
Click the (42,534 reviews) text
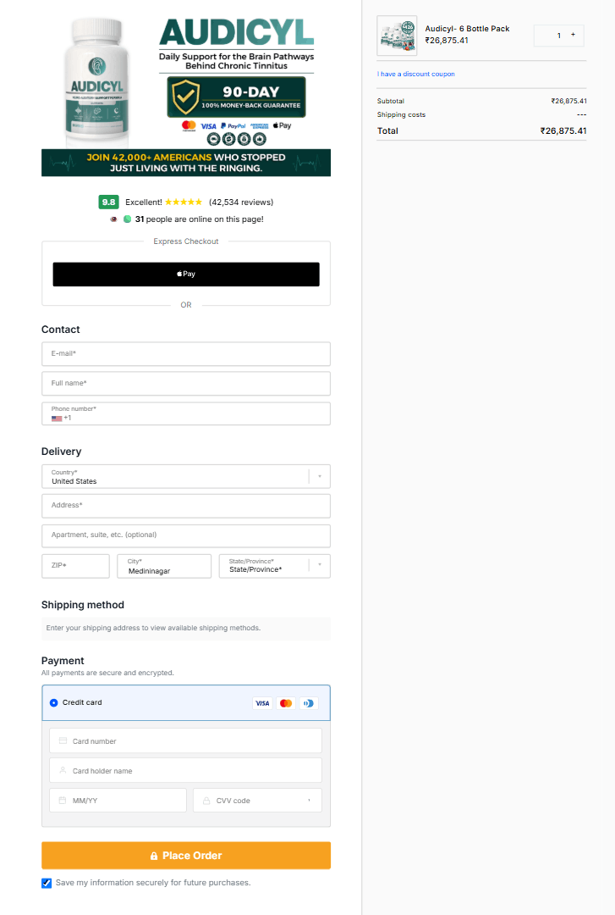241,202
